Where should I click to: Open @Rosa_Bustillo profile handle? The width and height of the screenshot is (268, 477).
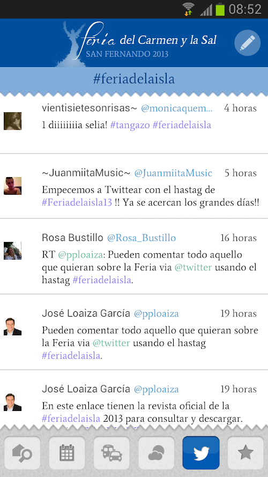tap(142, 238)
